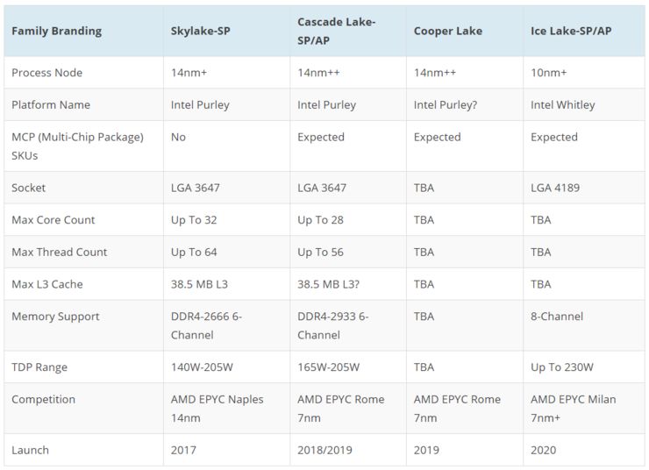Select the Cooper Lake column header
The width and height of the screenshot is (649, 470).
[447, 31]
